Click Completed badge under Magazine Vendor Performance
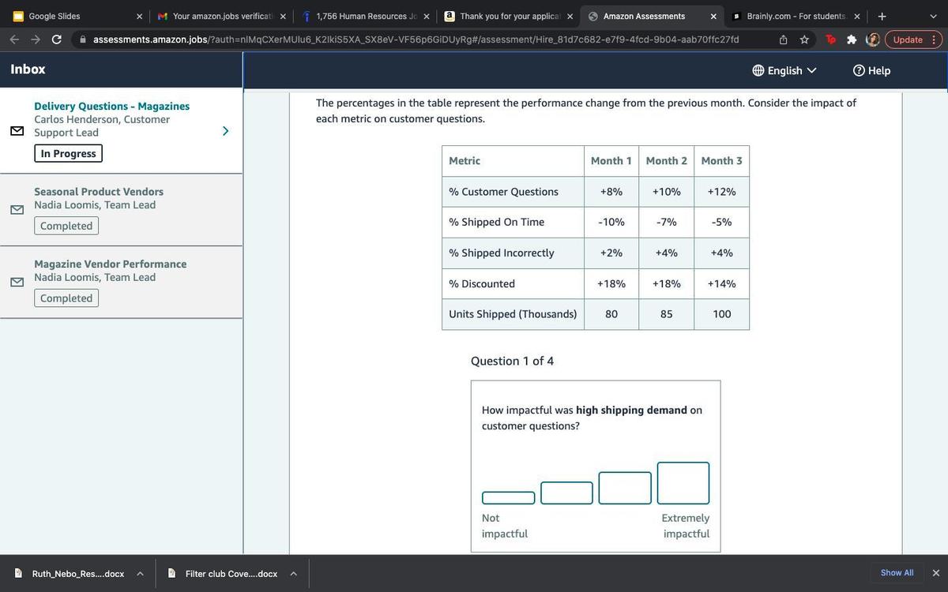The image size is (948, 592). pyautogui.click(x=66, y=298)
